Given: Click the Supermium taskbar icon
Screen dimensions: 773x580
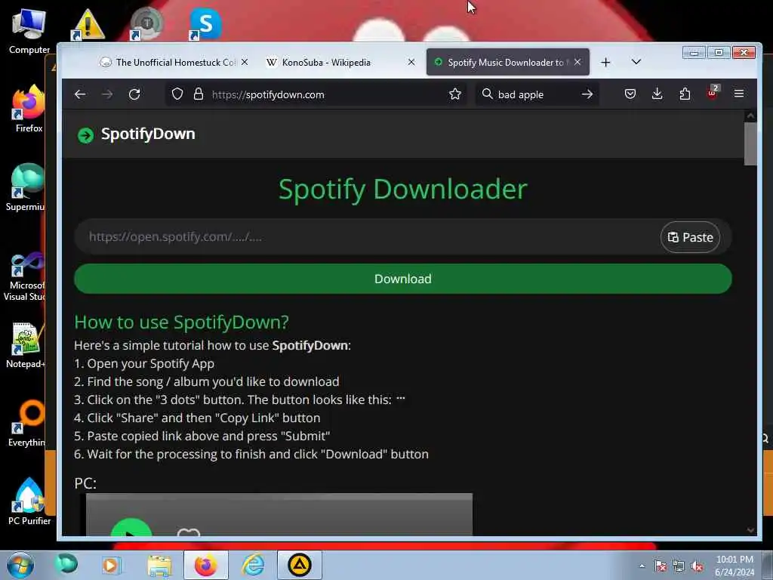Looking at the screenshot, I should 66,565.
